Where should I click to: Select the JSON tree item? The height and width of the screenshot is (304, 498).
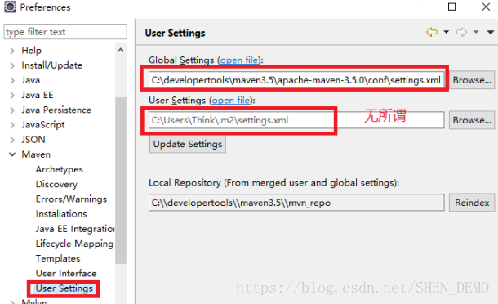[33, 140]
